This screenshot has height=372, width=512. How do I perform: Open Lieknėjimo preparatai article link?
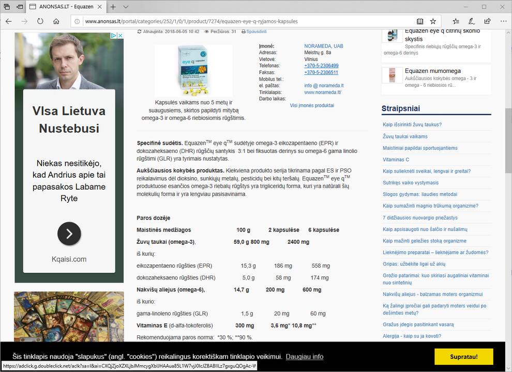[435, 253]
